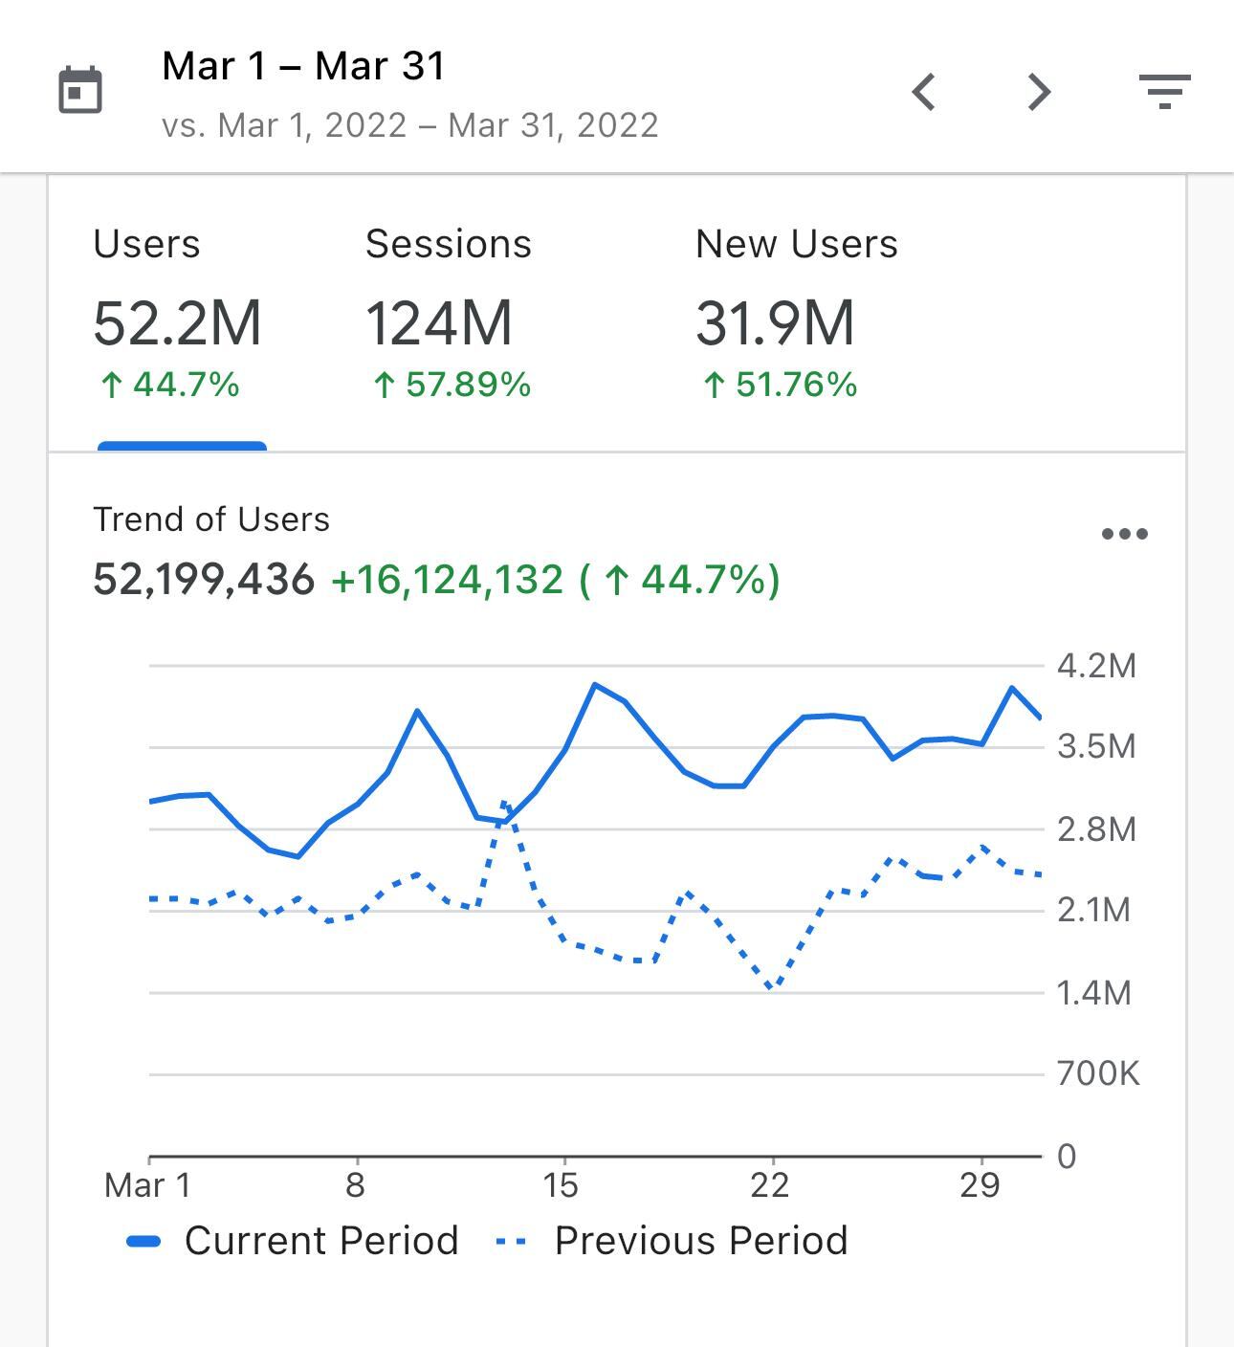Open the Mar 1 – Mar 31 date selector

coord(303,67)
